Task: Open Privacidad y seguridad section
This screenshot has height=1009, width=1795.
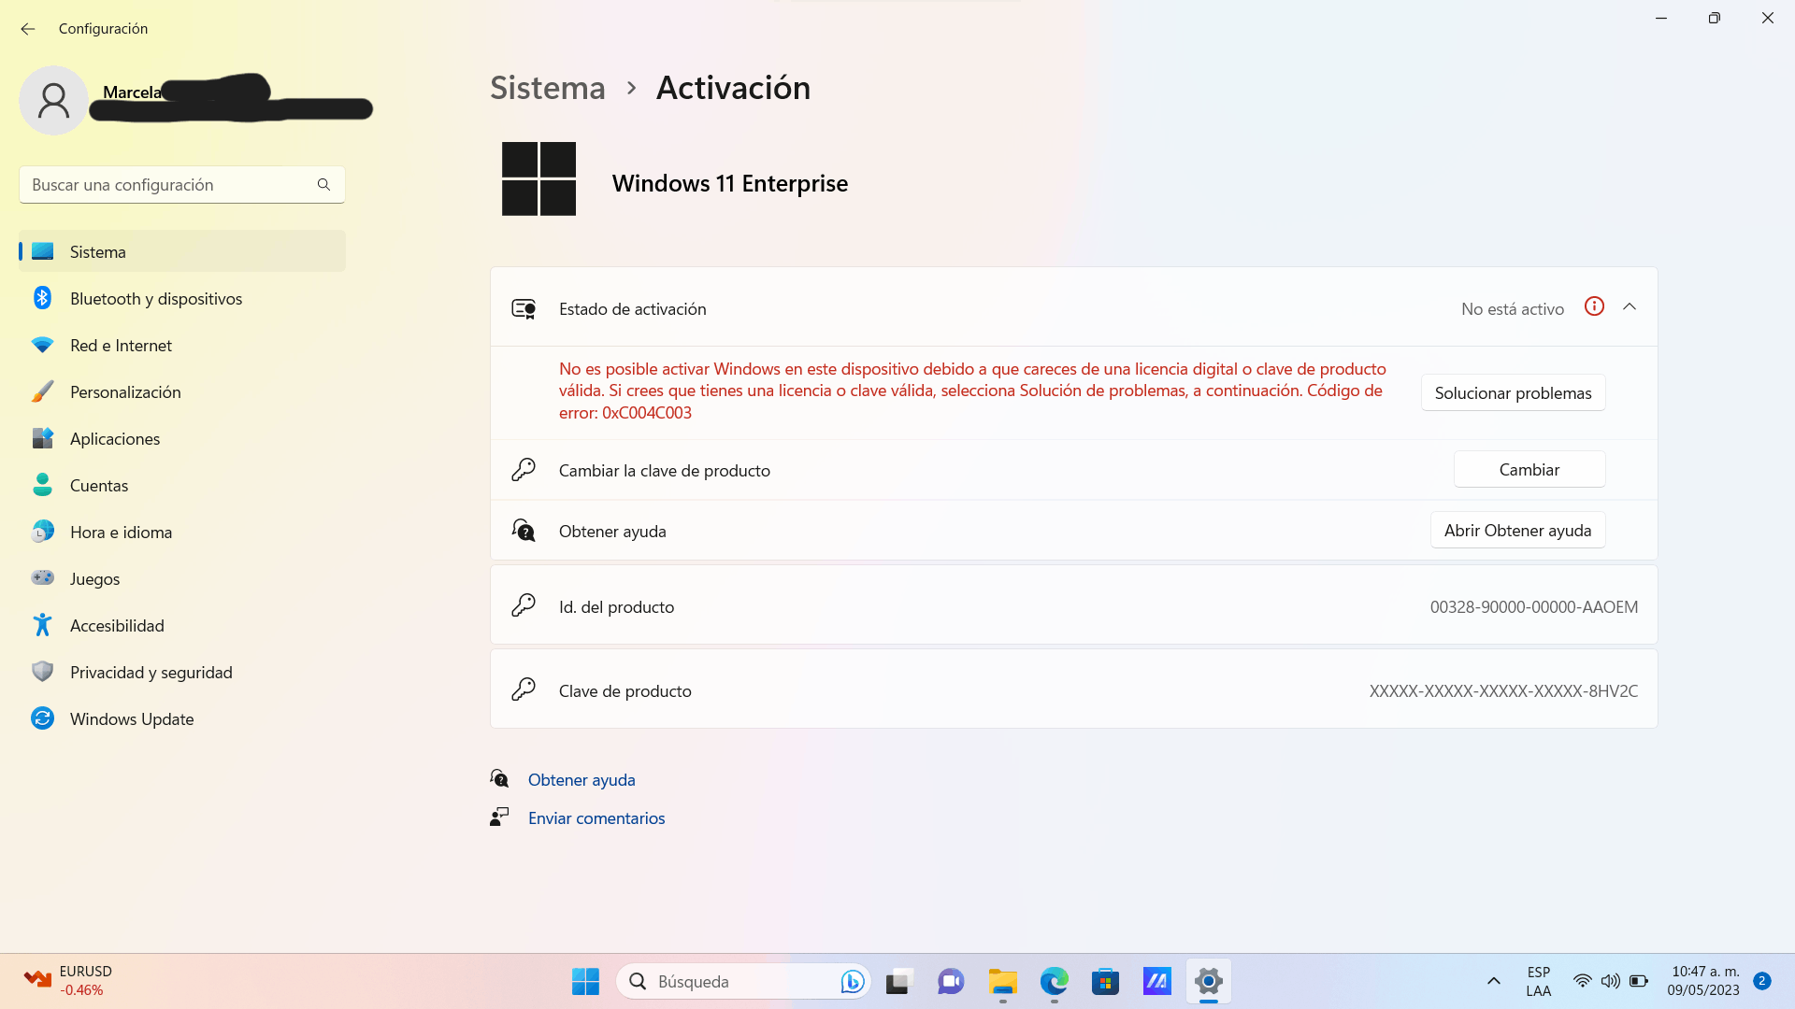Action: coord(151,673)
